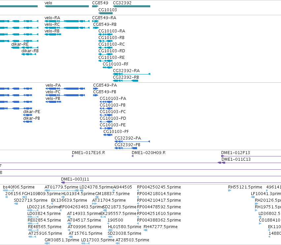Select the CG8549-RB transcript label
The width and height of the screenshot is (281, 245).
pos(105,24)
